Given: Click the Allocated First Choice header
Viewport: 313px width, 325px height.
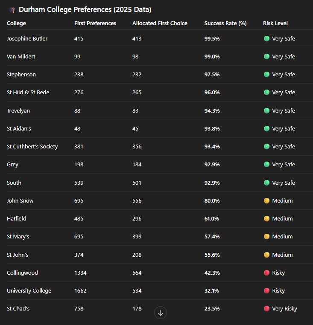Looking at the screenshot, I should [160, 23].
